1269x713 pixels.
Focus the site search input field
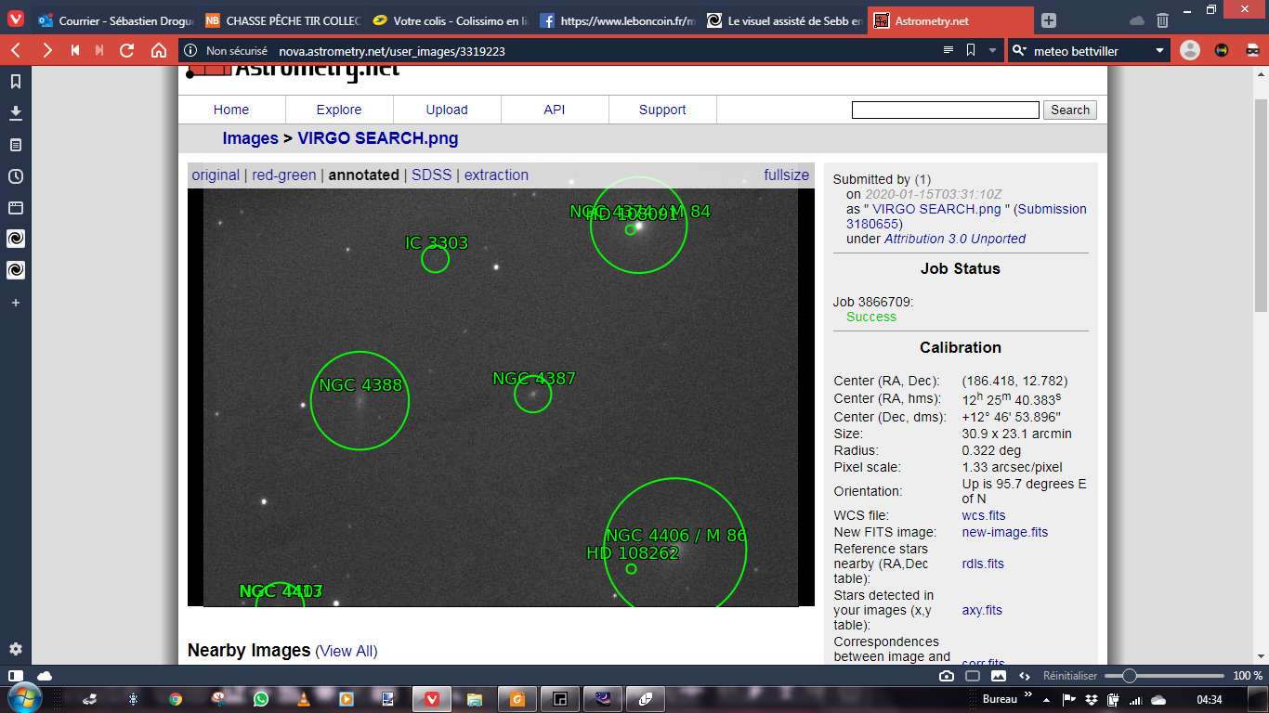(x=946, y=110)
